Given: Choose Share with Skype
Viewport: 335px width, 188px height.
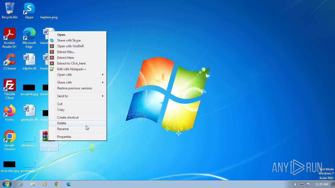Looking at the screenshot, I should coord(77,40).
